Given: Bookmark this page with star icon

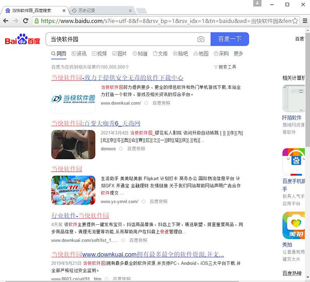Looking at the screenshot, I should tap(295, 21).
